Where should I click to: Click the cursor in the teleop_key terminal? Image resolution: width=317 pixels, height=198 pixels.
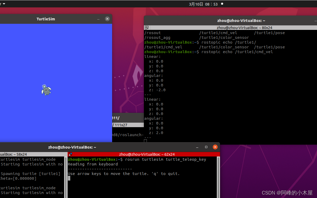pyautogui.click(x=69, y=178)
